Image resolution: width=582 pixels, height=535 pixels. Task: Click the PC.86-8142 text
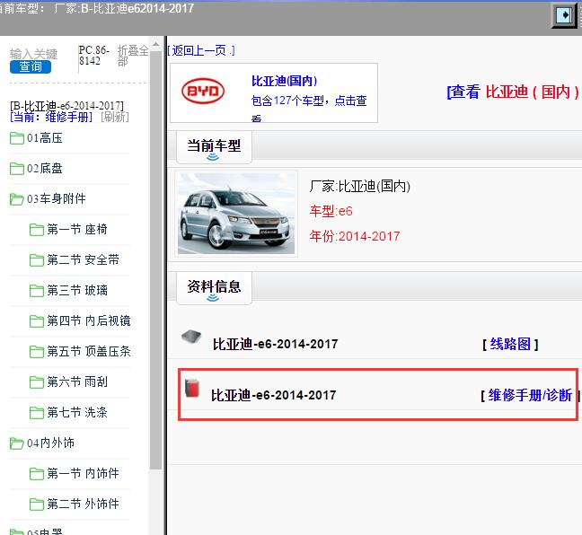tap(93, 56)
